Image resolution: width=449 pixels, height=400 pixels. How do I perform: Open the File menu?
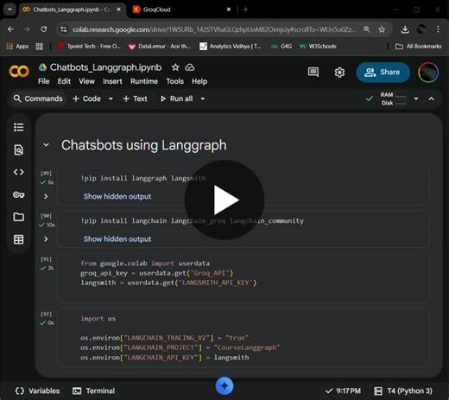coord(44,81)
